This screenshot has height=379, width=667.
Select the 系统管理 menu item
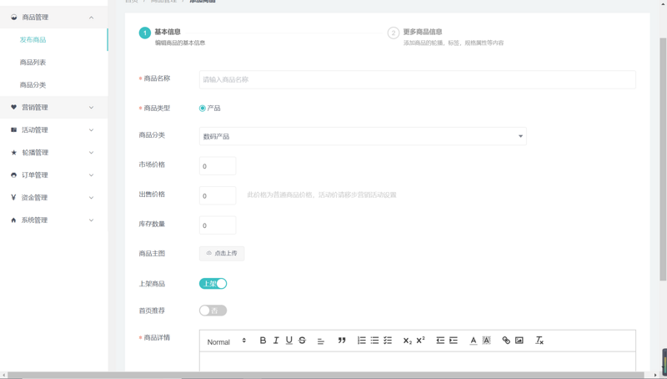tap(54, 220)
